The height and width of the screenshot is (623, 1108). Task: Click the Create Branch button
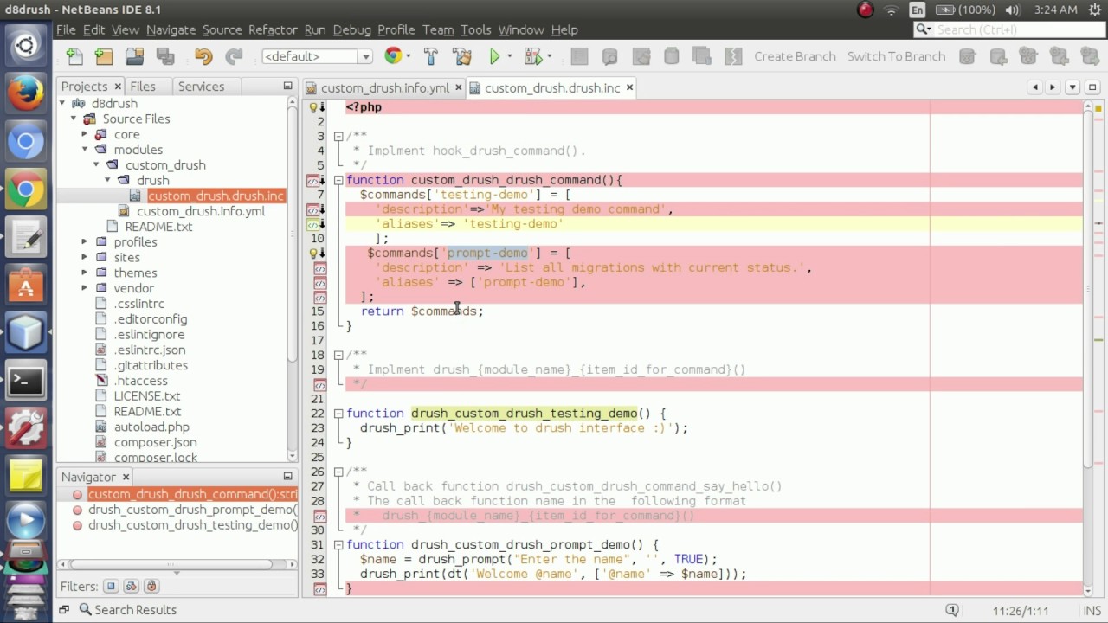(795, 56)
